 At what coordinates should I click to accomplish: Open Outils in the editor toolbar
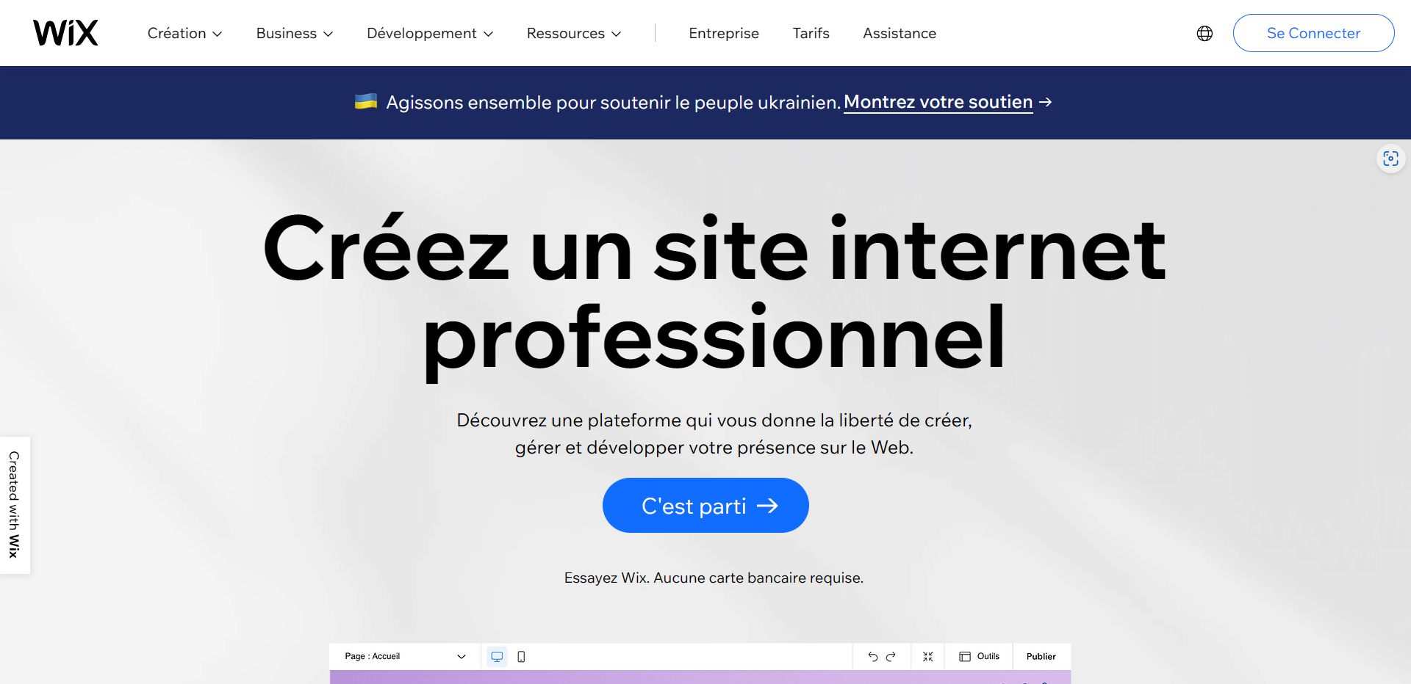pyautogui.click(x=979, y=657)
